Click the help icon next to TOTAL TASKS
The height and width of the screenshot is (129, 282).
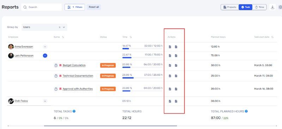click(74, 111)
